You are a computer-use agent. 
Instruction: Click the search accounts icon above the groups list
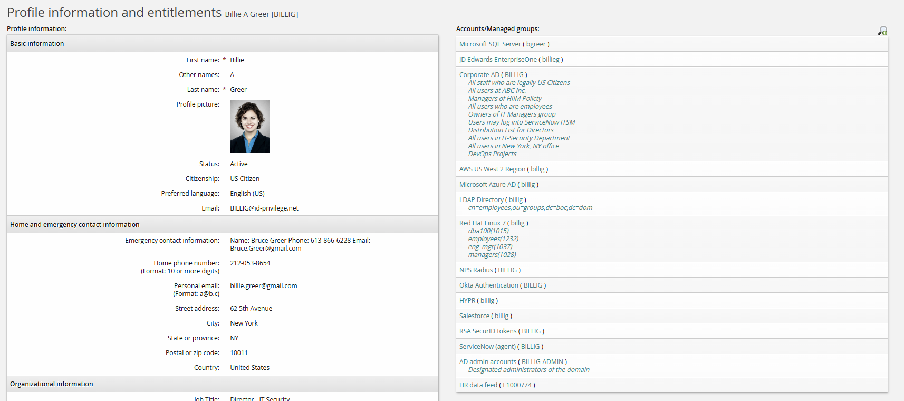[882, 31]
